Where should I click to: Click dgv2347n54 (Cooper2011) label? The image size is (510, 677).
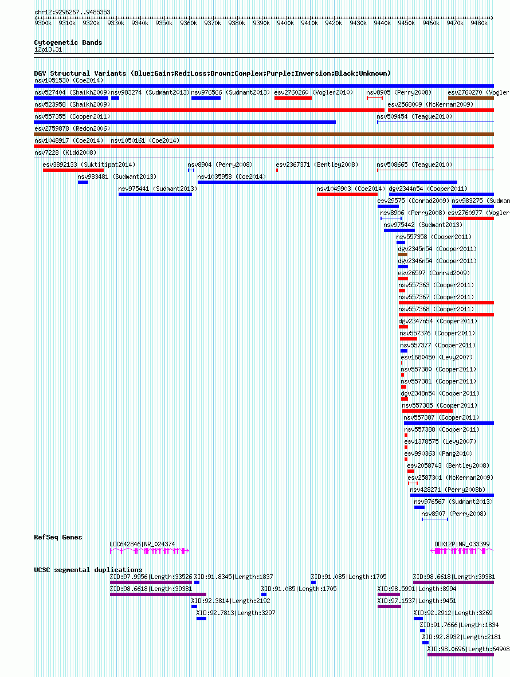tap(438, 322)
